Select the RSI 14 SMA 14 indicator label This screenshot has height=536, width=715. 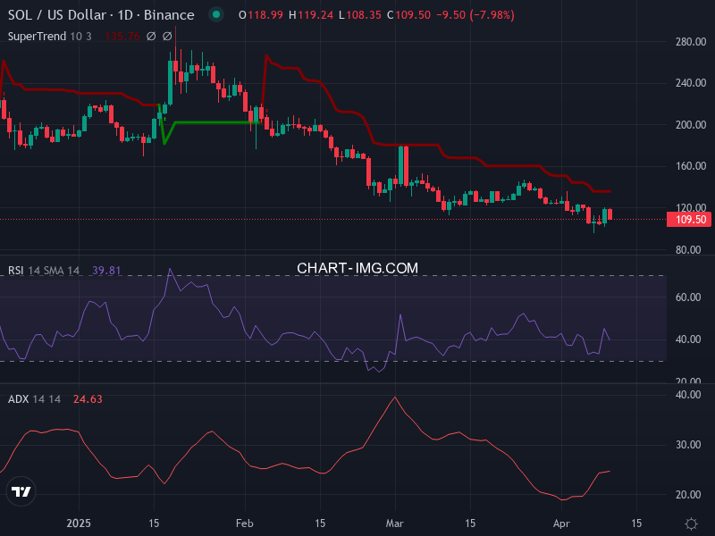click(x=43, y=271)
